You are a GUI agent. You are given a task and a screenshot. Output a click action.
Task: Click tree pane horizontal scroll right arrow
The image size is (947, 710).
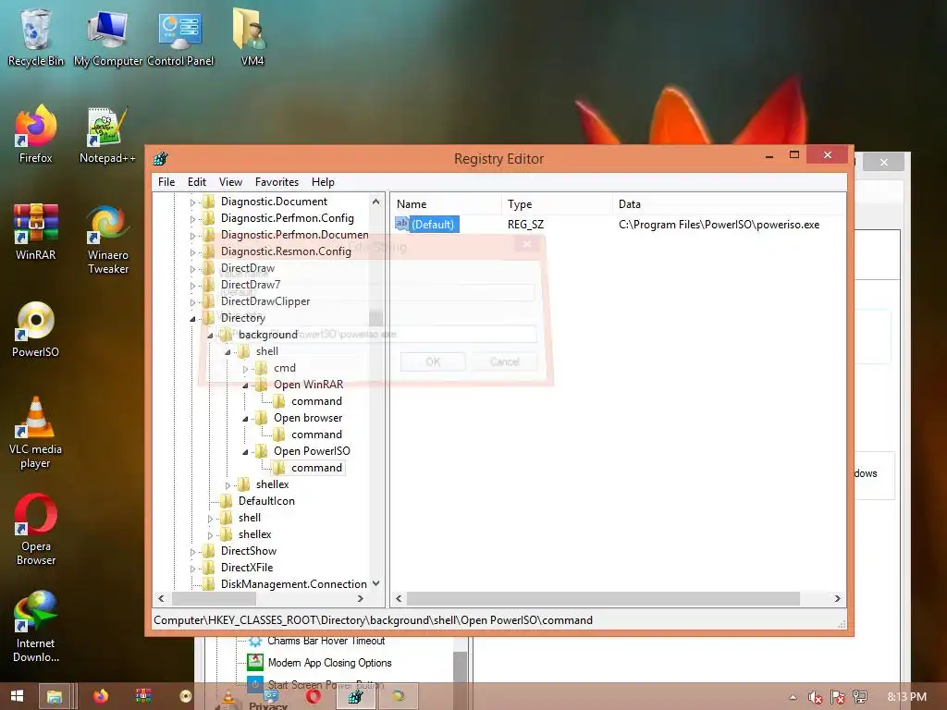click(x=361, y=598)
